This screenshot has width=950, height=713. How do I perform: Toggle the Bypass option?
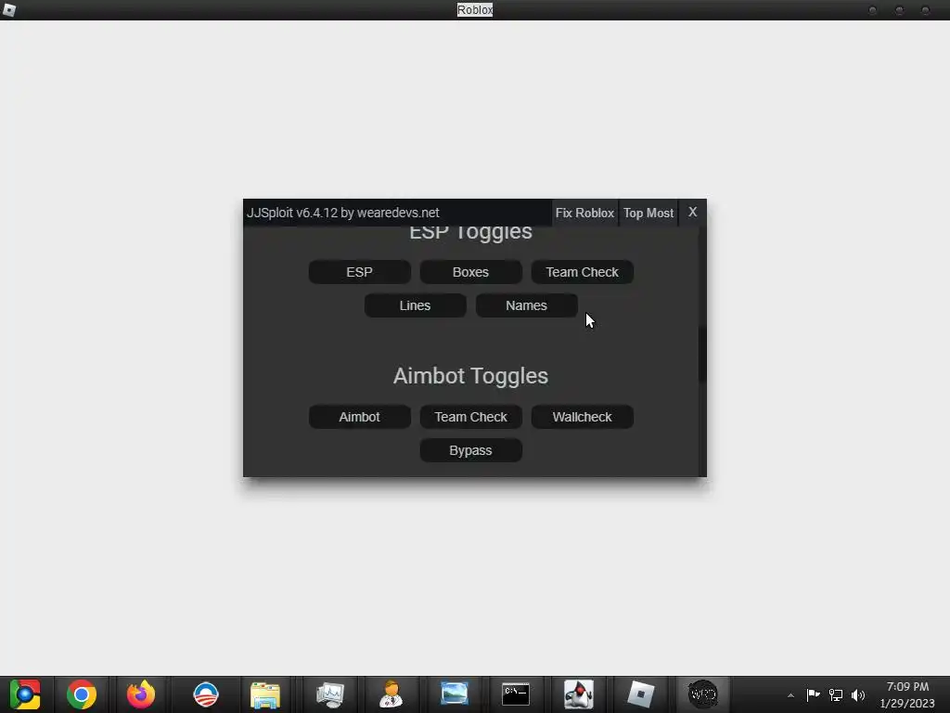click(x=470, y=450)
